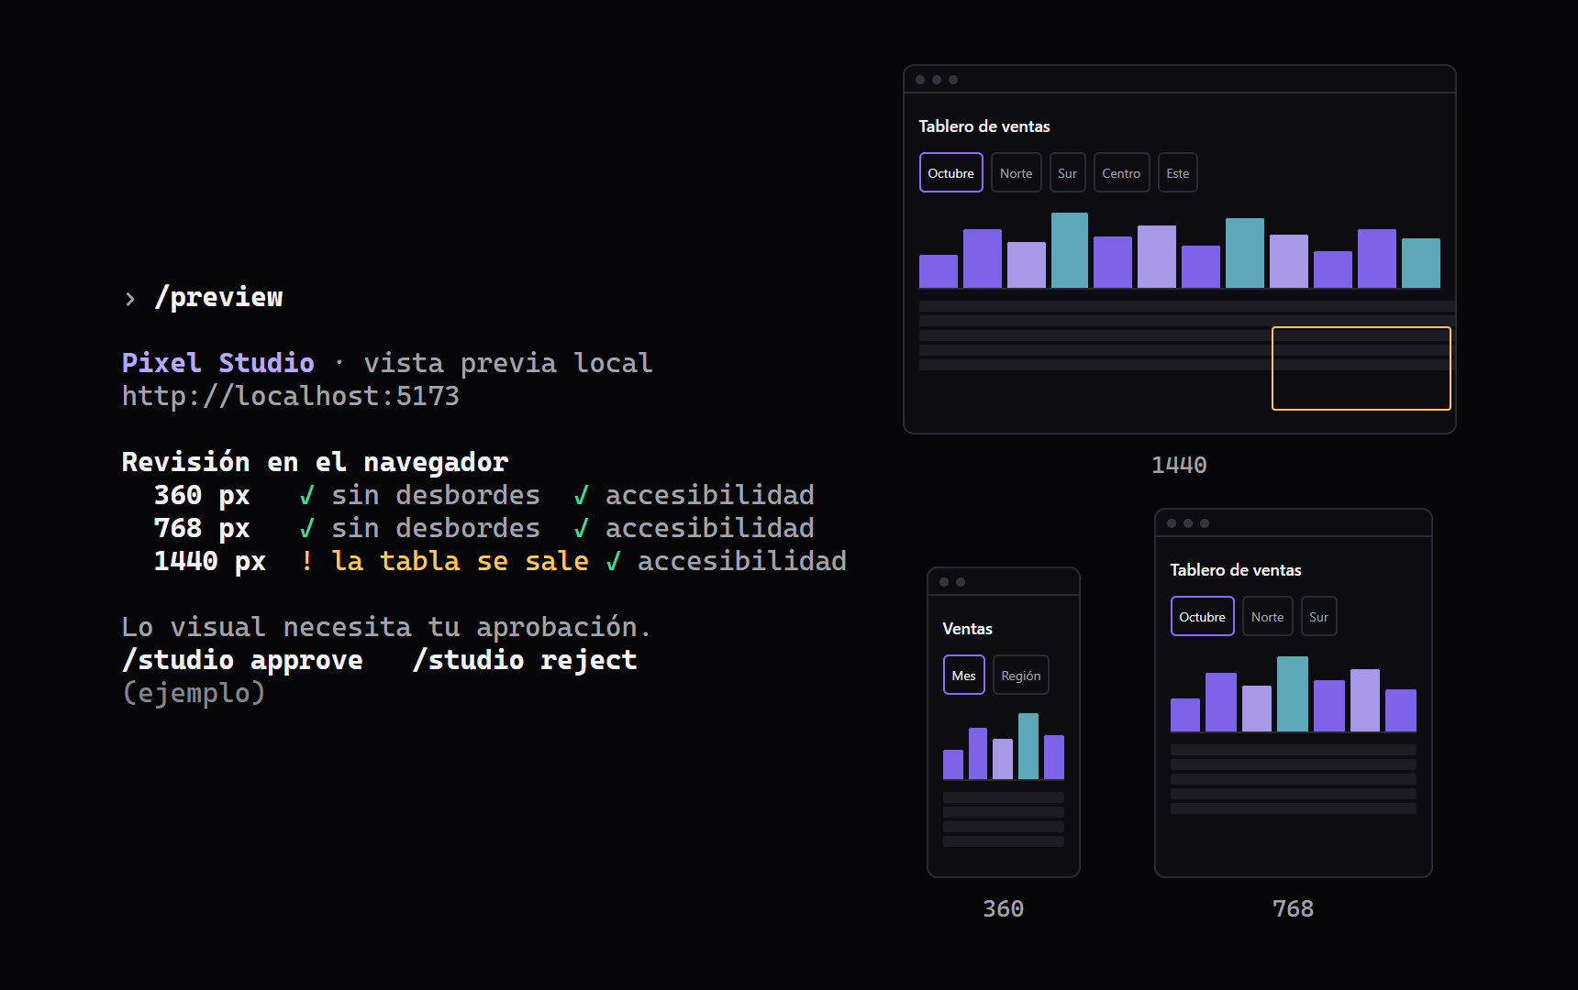Click the prompt chevron before /preview

tap(130, 299)
